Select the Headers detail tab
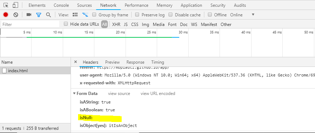 tap(90, 62)
